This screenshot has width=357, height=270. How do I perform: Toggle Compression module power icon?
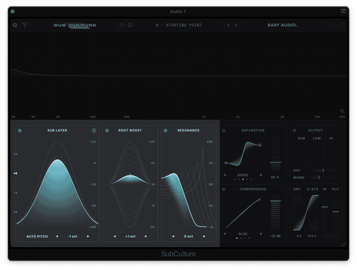pyautogui.click(x=223, y=189)
